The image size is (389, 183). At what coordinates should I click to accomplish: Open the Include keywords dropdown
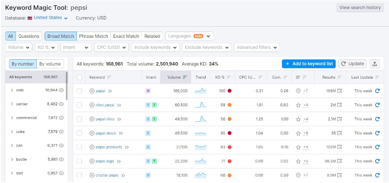click(156, 48)
